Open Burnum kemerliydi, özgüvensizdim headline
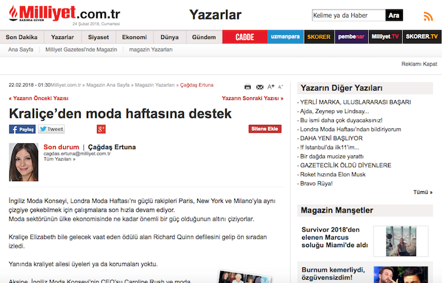Viewport: 442px width, 283px height. point(333,274)
